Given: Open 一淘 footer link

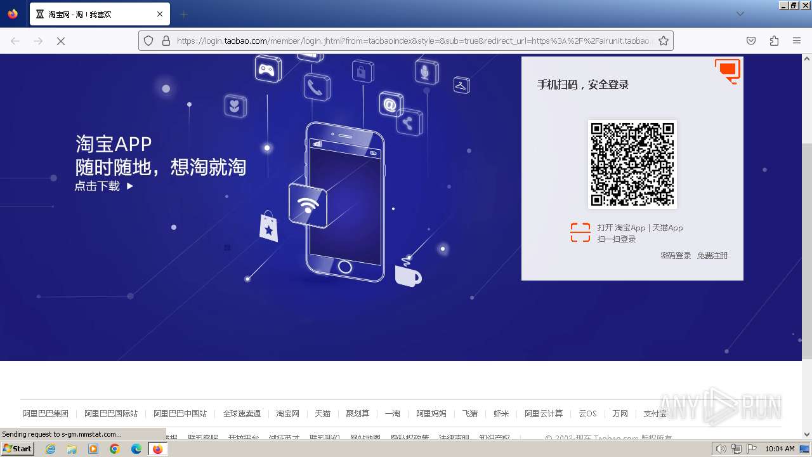Looking at the screenshot, I should tap(392, 413).
